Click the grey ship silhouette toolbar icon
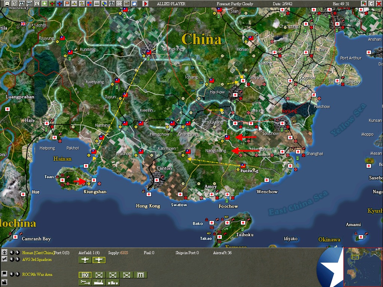Image resolution: width=383 pixels, height=287 pixels. [x=97, y=4]
